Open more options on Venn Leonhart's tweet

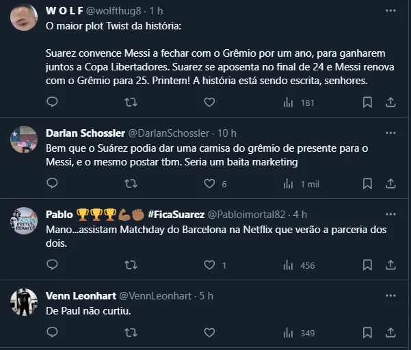coord(390,295)
